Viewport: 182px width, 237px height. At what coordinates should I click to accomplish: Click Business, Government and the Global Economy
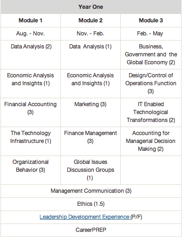pos(151,54)
